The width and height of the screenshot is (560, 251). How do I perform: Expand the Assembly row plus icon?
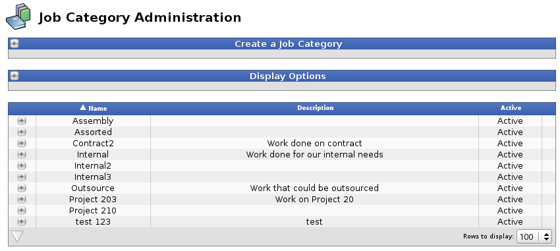point(22,121)
